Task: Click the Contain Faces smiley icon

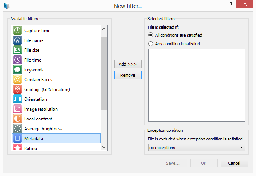Action: coord(17,79)
